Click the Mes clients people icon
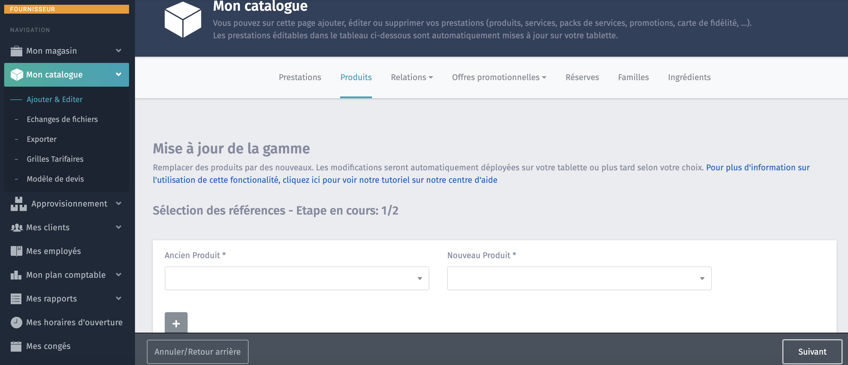 point(16,227)
